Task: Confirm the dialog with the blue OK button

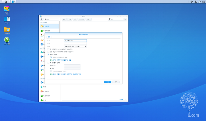Action: tap(108, 82)
